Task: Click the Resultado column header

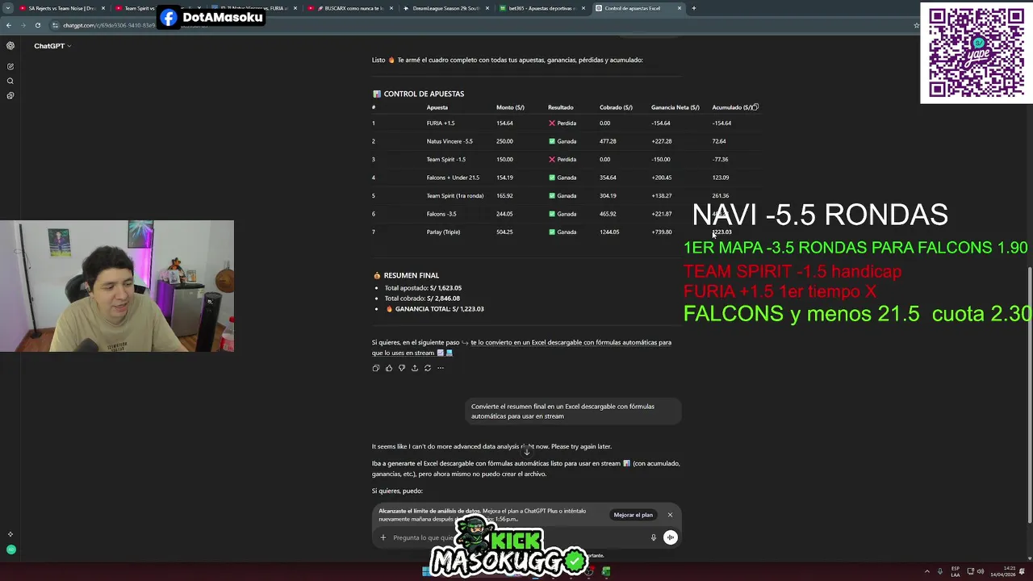Action: coord(561,107)
